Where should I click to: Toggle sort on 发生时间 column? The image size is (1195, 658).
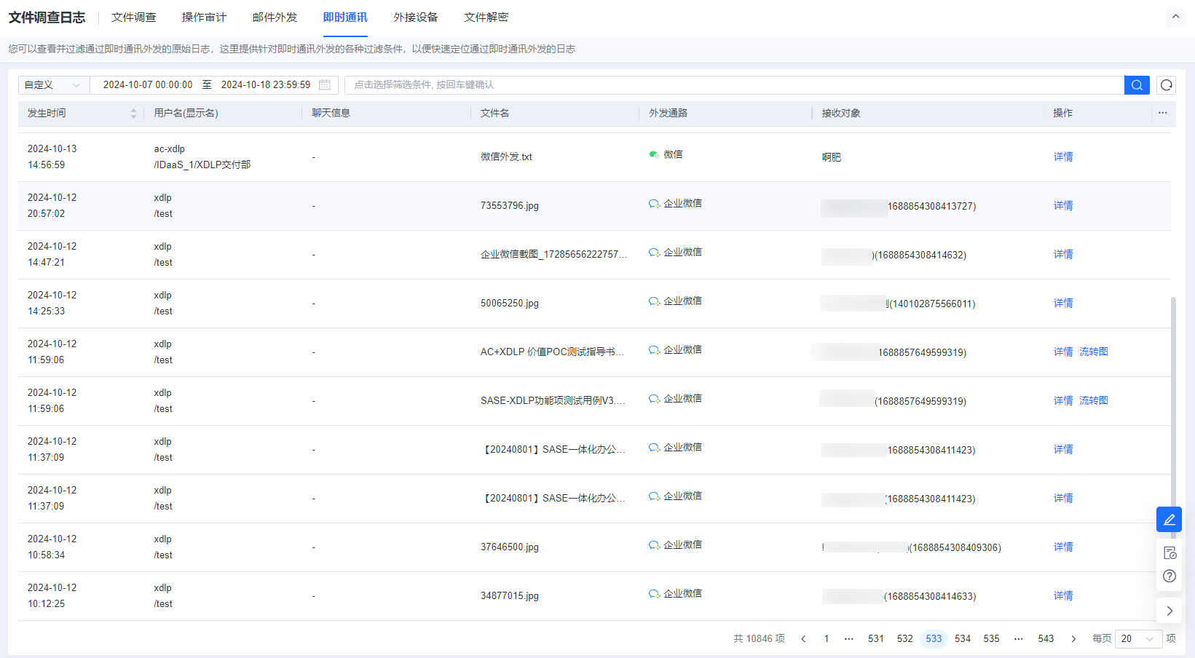tap(133, 114)
